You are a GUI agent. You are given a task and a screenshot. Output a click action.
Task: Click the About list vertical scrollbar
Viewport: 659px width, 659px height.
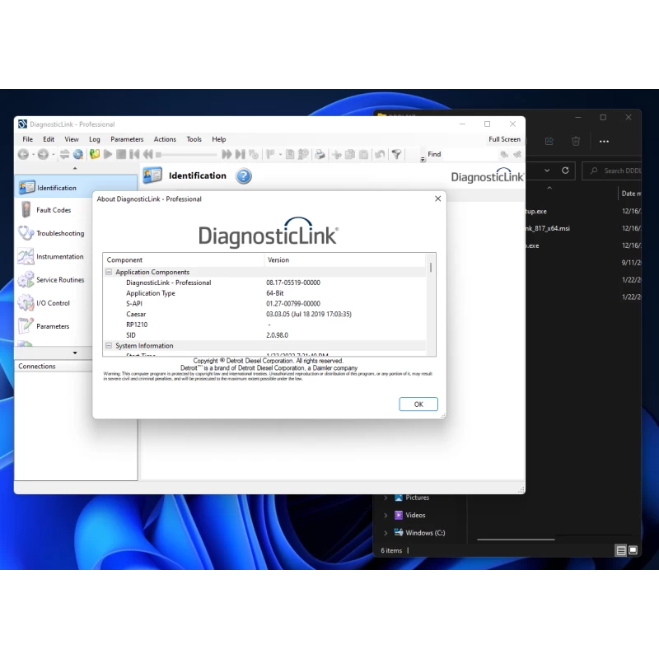[431, 304]
